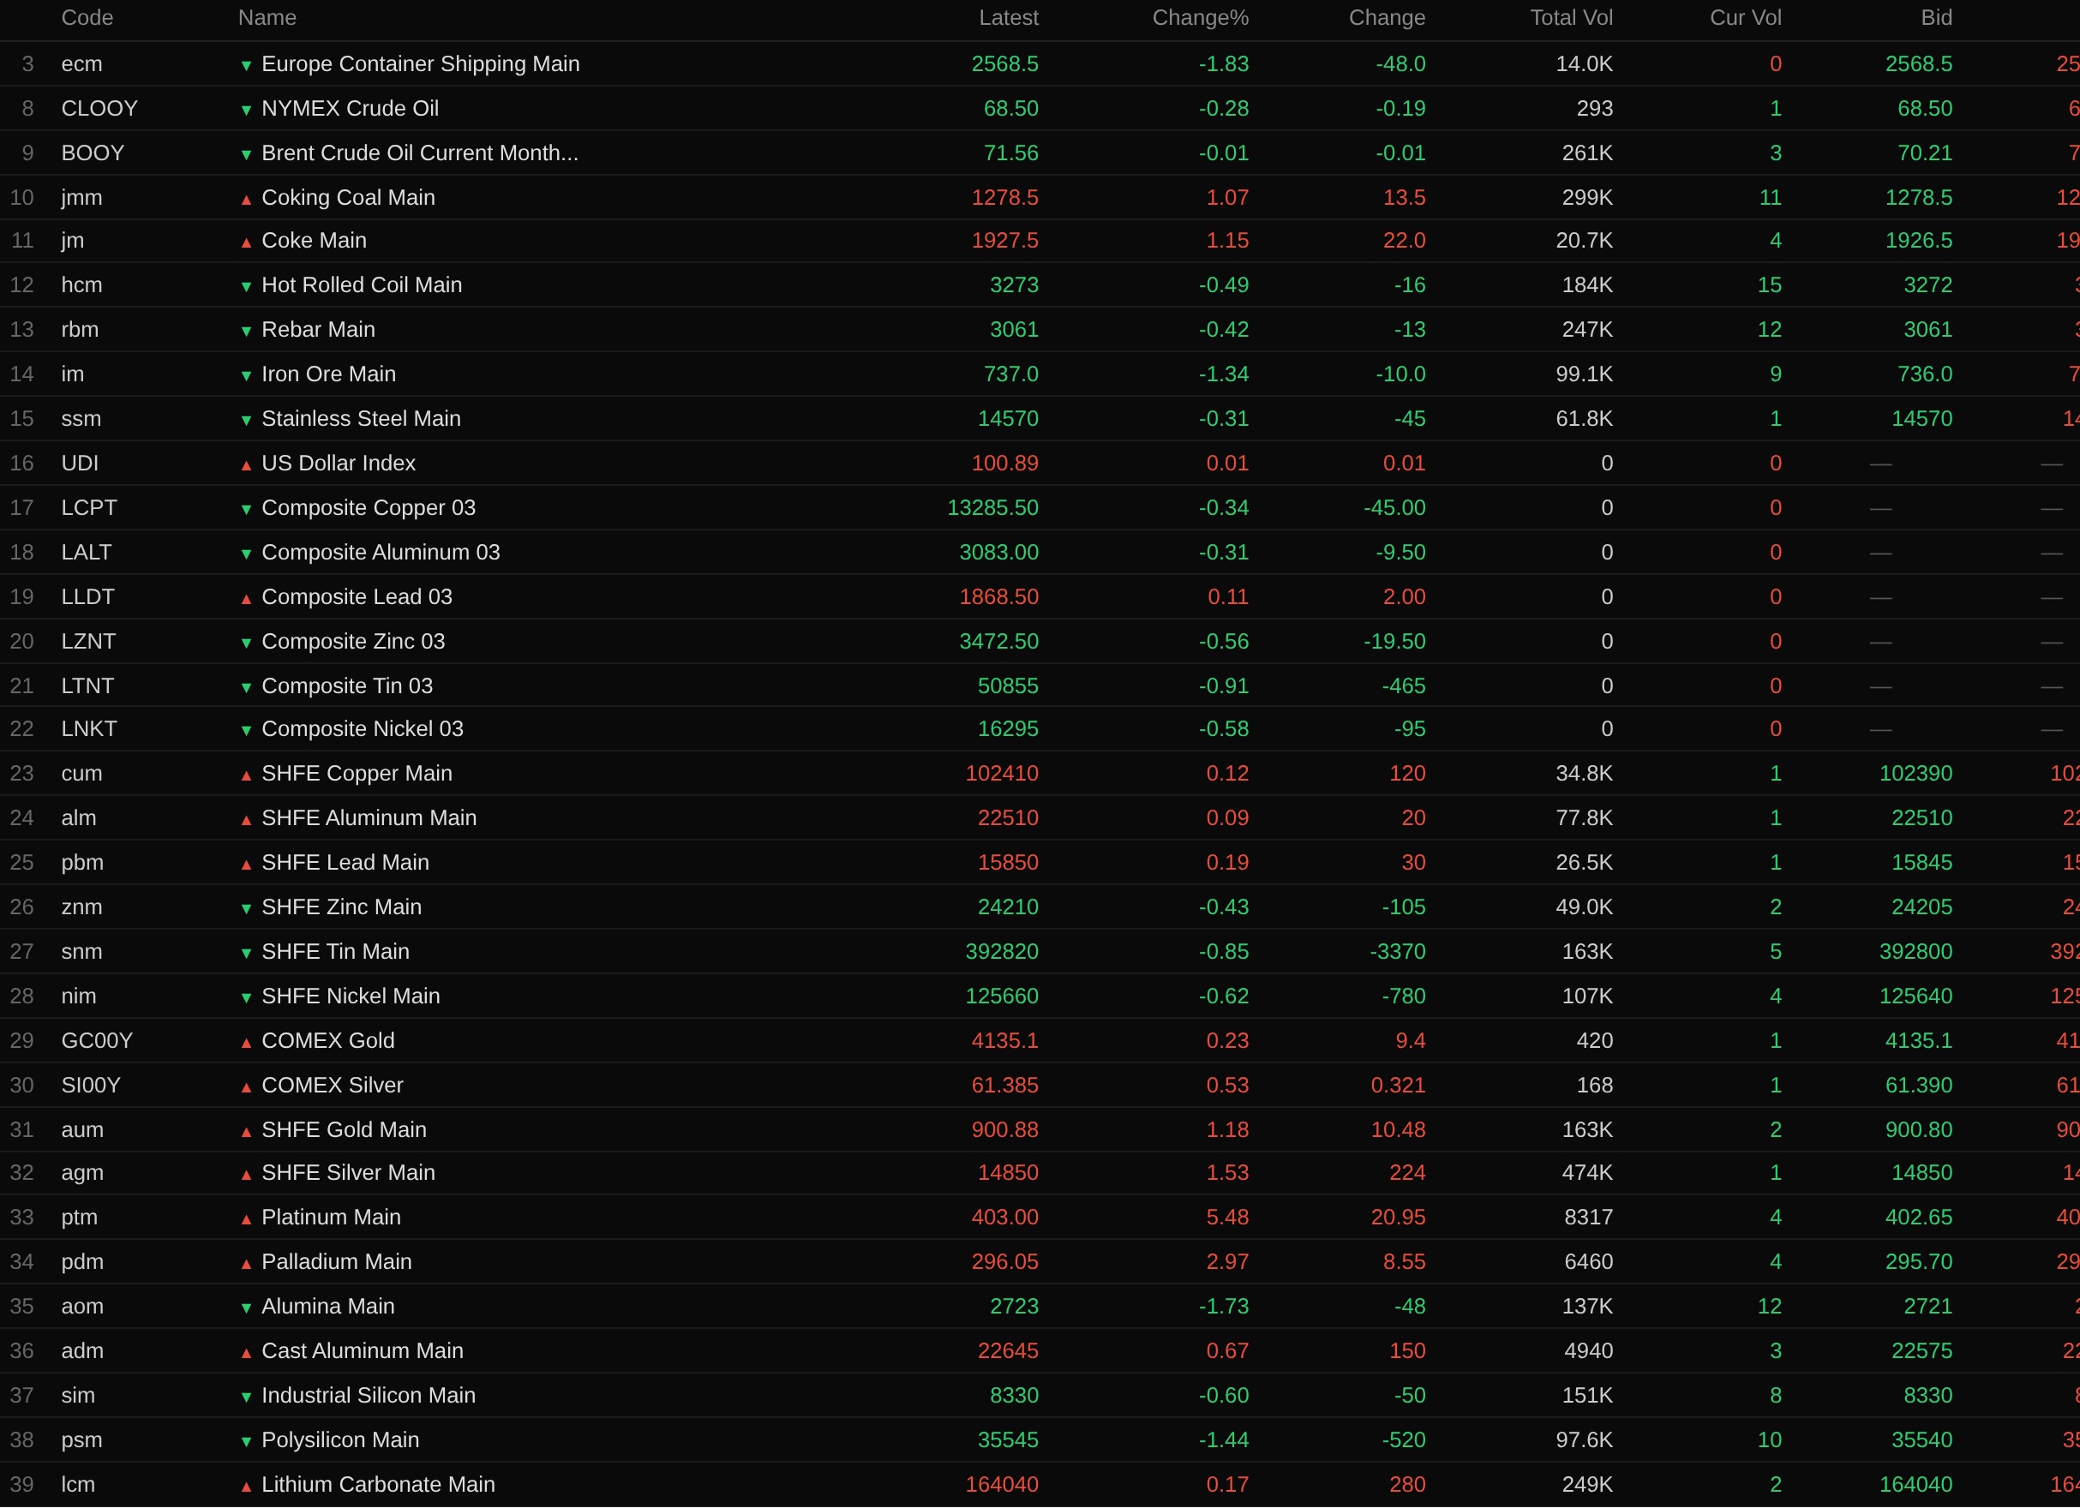Click SHFE Gold Main change% 1.18

1227,1129
